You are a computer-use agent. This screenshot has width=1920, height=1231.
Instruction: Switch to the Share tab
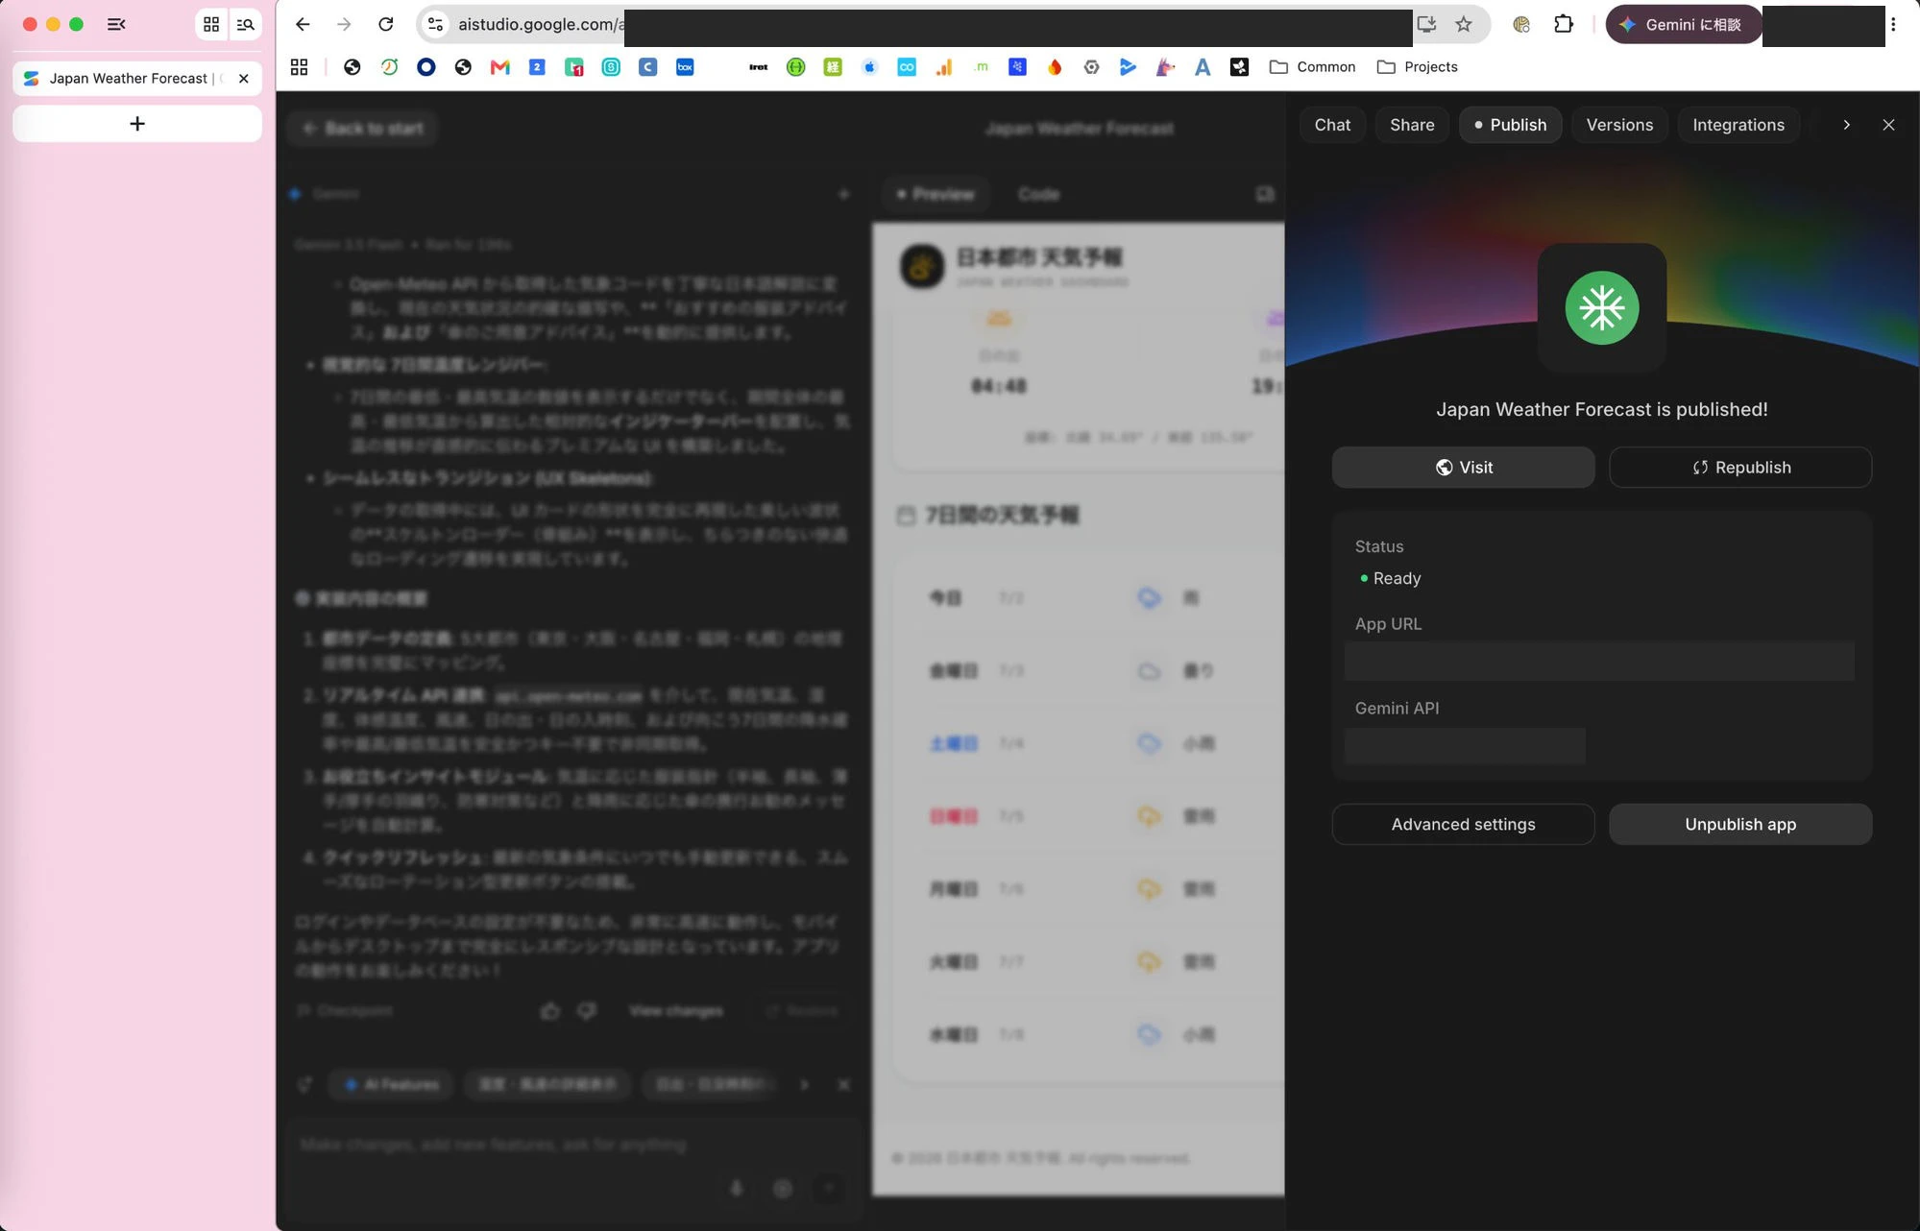1412,125
